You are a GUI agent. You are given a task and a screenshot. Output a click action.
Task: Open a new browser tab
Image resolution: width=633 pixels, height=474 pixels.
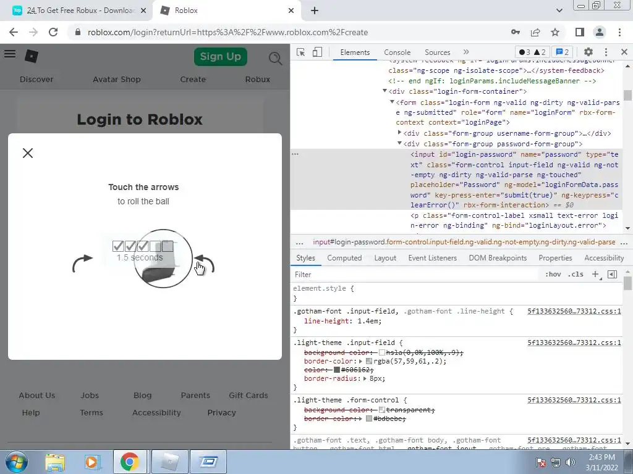tap(315, 10)
